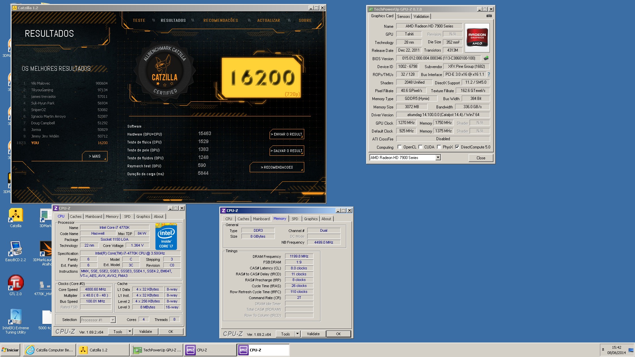Click the Bus Interface question mark icon
This screenshot has width=635, height=357.
[x=488, y=74]
